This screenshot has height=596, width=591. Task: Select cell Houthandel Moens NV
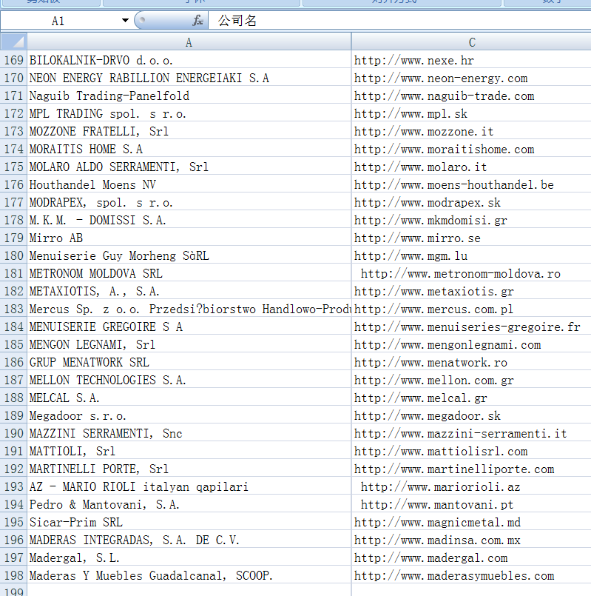[x=189, y=184]
